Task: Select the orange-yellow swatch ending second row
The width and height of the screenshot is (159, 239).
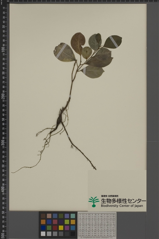Action: pyautogui.click(x=73, y=222)
